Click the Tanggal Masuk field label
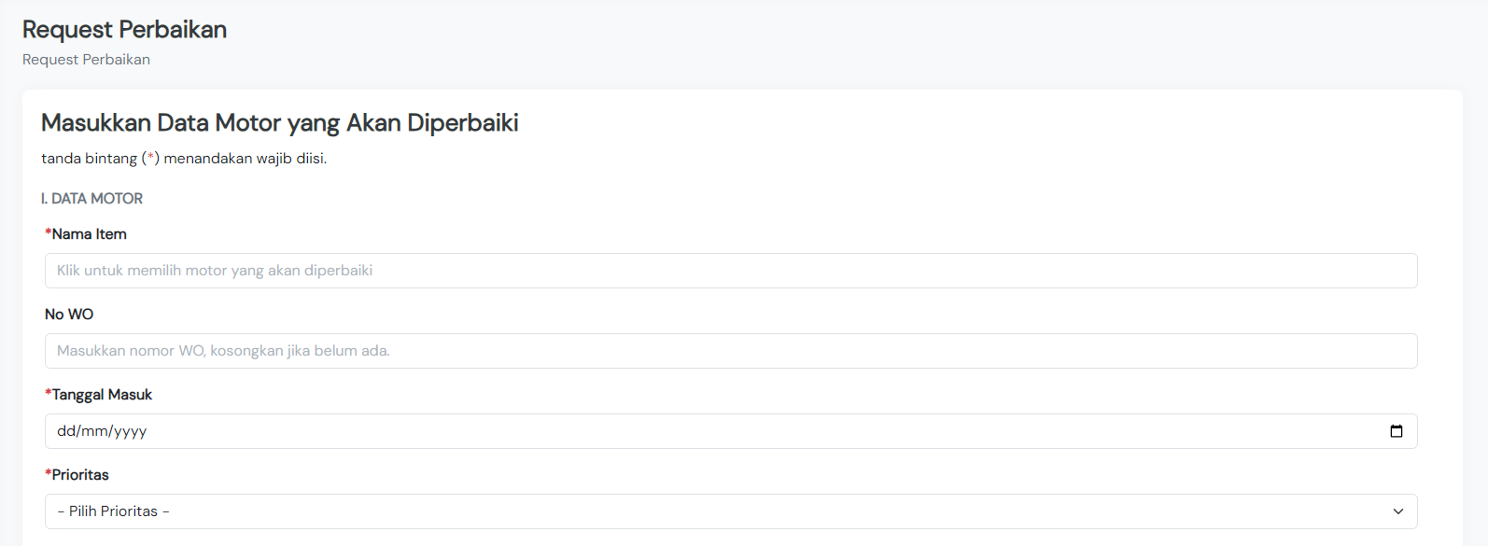The image size is (1488, 546). 102,395
